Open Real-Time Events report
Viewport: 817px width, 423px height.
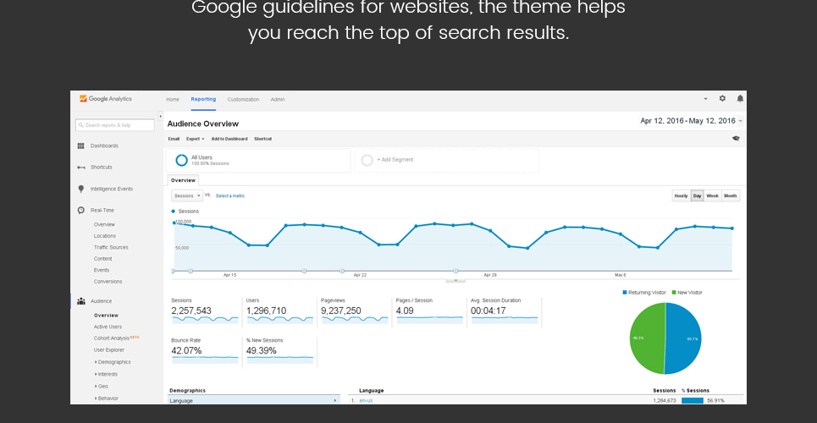[x=102, y=271]
